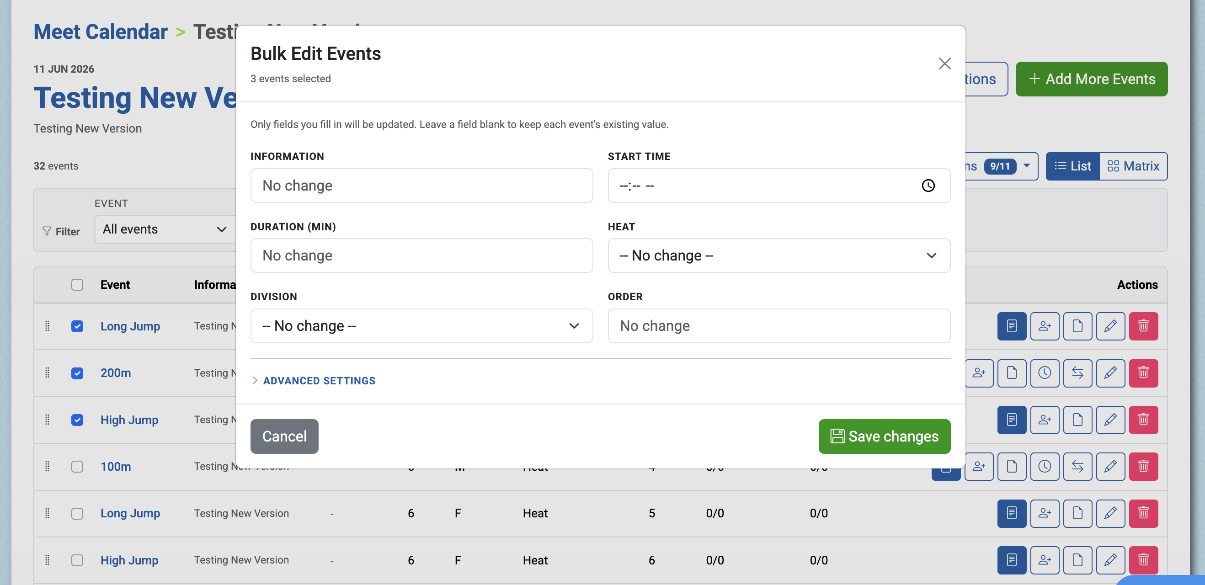Click document icon in 200m row
Screen dimensions: 1205x585
[x=1012, y=372]
